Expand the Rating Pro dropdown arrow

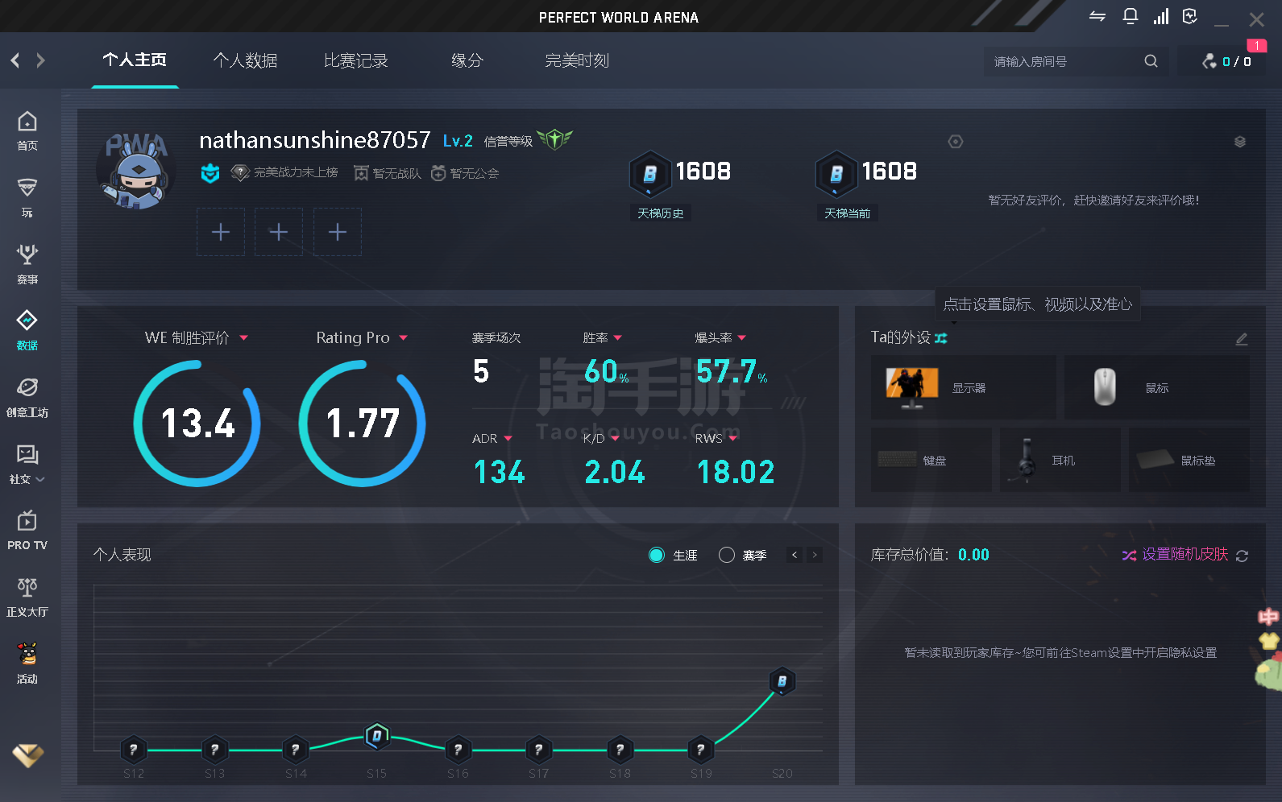pyautogui.click(x=403, y=338)
